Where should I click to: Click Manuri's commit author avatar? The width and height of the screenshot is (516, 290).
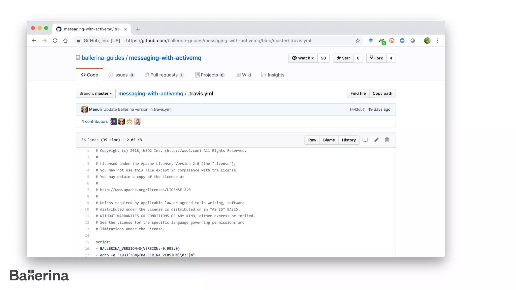coord(84,110)
